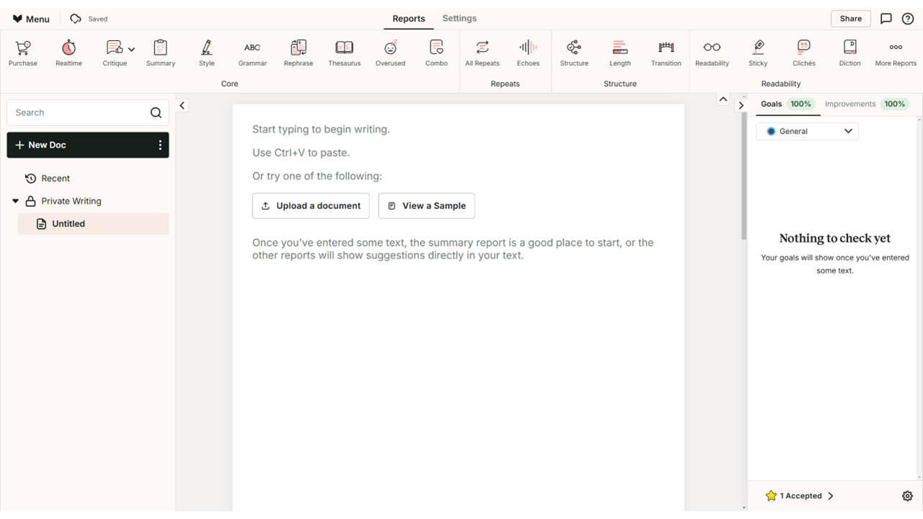This screenshot has height=519, width=923.
Task: Open the Echoes report
Action: pyautogui.click(x=528, y=53)
